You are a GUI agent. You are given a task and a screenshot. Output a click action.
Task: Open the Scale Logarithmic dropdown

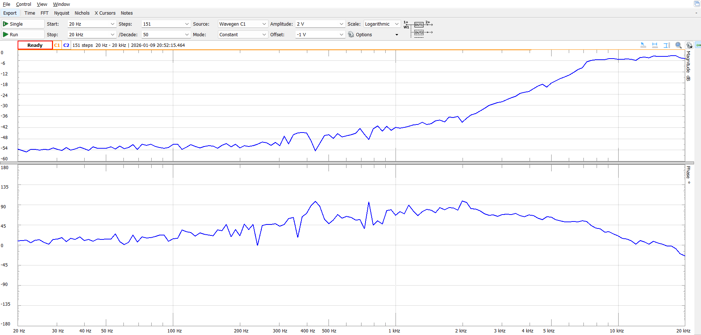click(x=382, y=24)
